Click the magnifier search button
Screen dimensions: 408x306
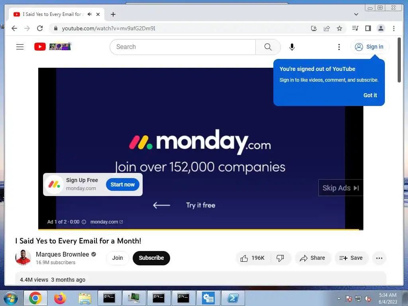(268, 47)
